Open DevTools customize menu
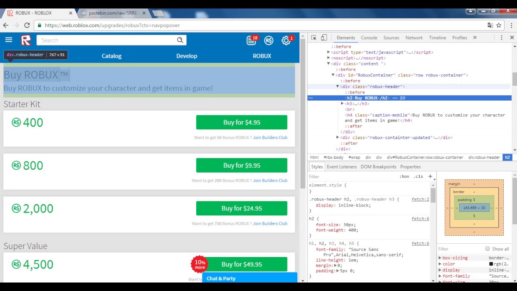Image resolution: width=517 pixels, height=291 pixels. 502,38
